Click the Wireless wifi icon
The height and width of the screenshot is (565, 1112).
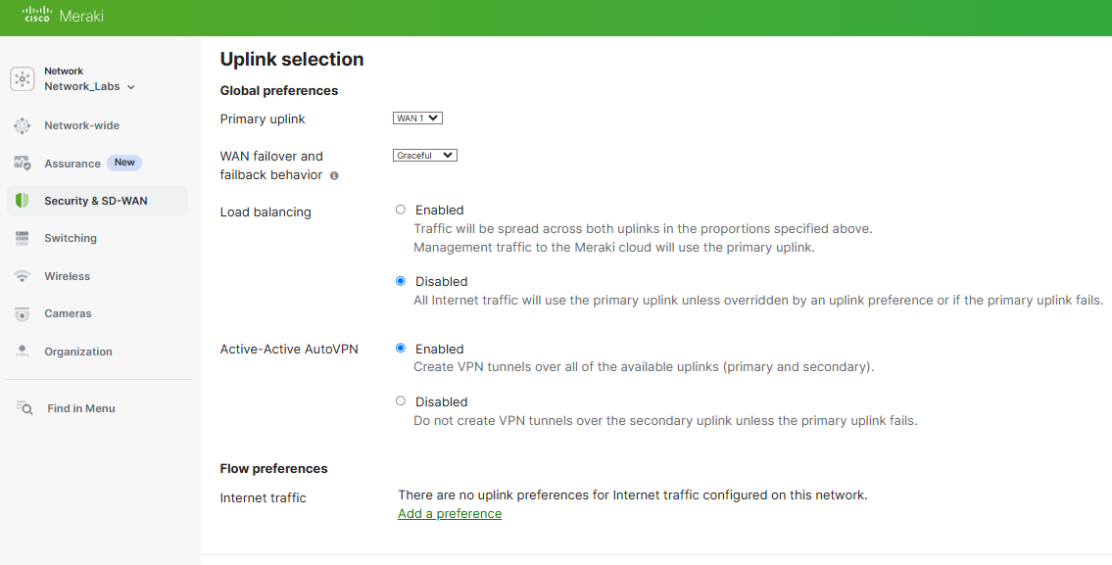tap(22, 276)
